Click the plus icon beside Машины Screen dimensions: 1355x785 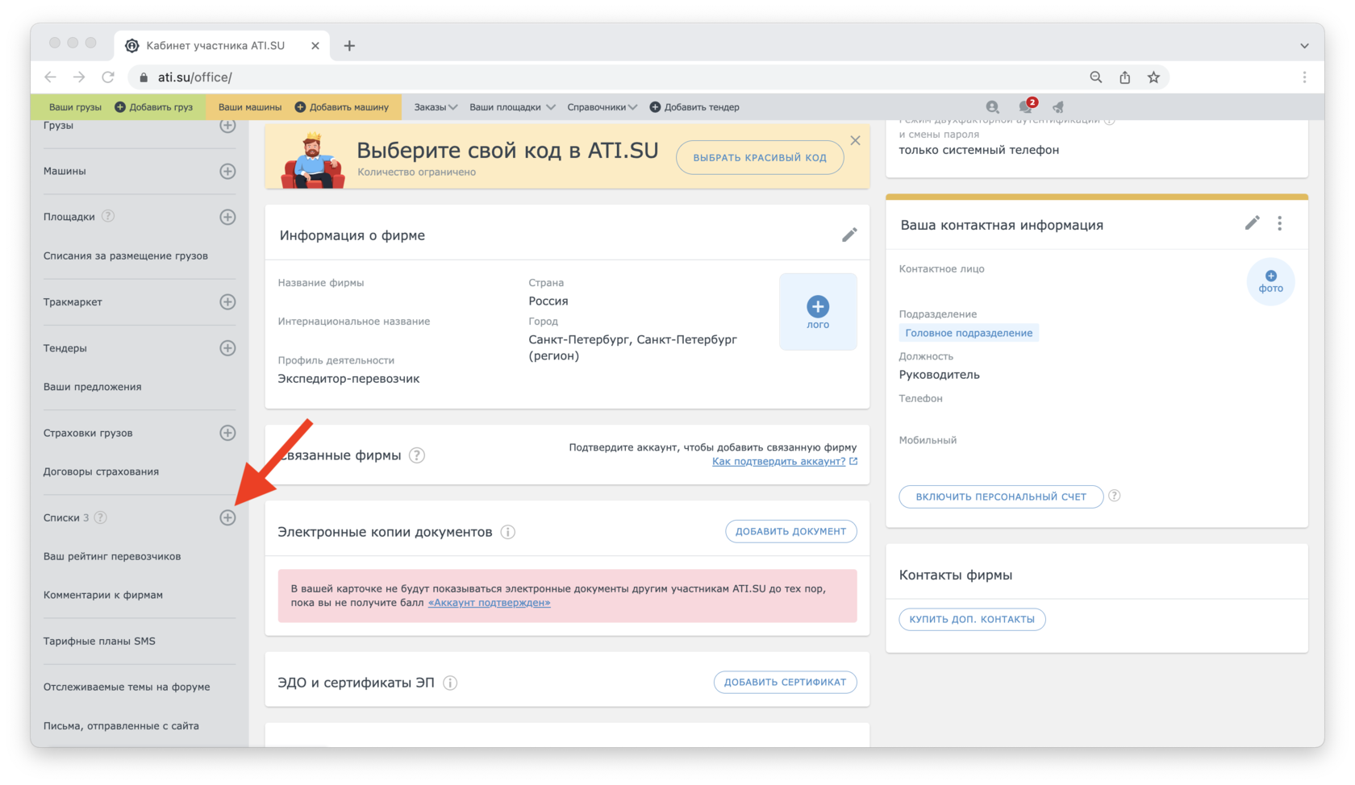click(227, 171)
